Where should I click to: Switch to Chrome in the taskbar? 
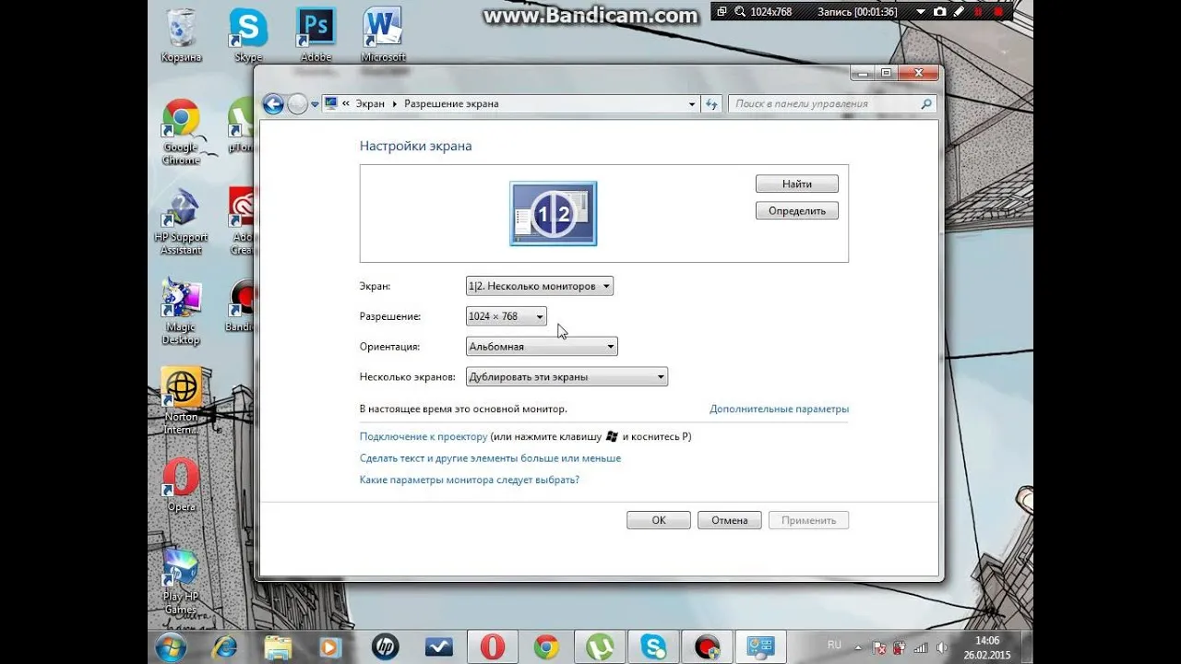coord(546,647)
